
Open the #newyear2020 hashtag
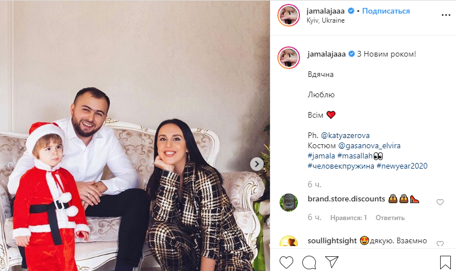[402, 166]
